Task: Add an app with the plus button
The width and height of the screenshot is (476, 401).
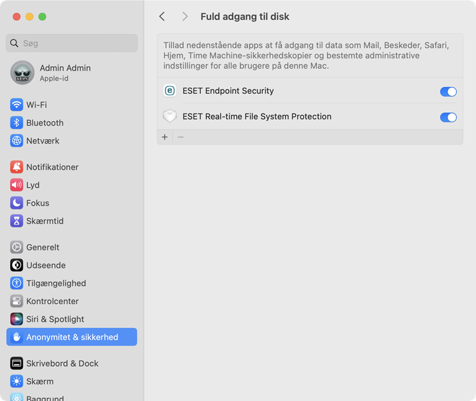Action: (x=165, y=137)
